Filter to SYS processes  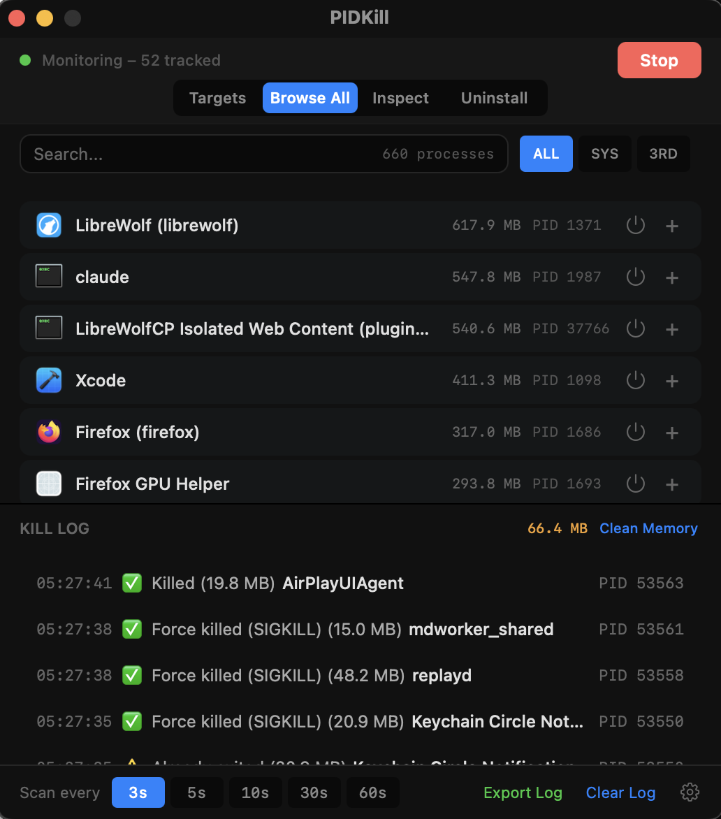click(x=604, y=154)
